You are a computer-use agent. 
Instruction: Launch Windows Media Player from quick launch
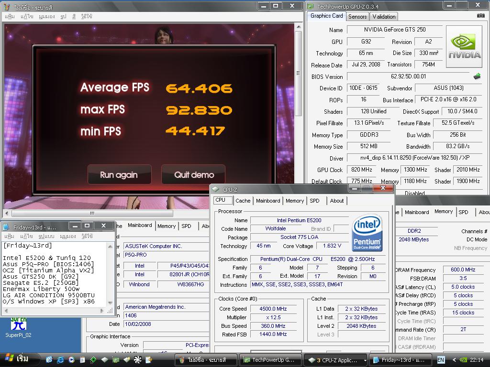(71, 360)
